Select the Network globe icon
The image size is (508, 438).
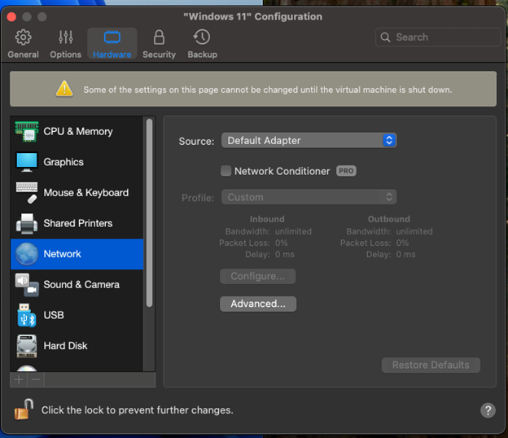(x=27, y=254)
